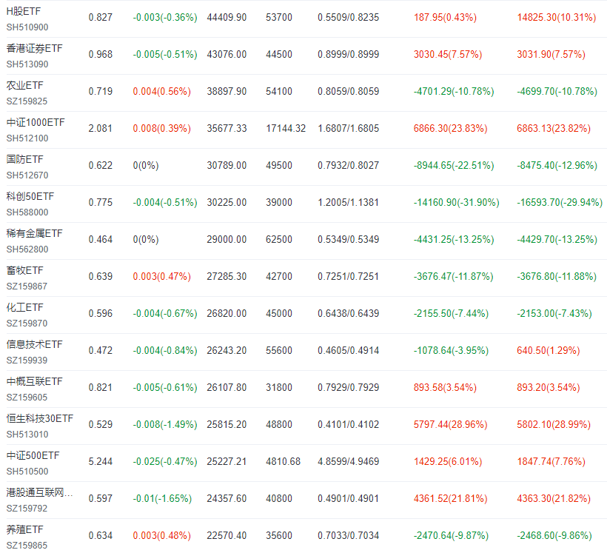The image size is (607, 553).
Task: Click cost 0.6438/0.6439
Action: point(348,313)
